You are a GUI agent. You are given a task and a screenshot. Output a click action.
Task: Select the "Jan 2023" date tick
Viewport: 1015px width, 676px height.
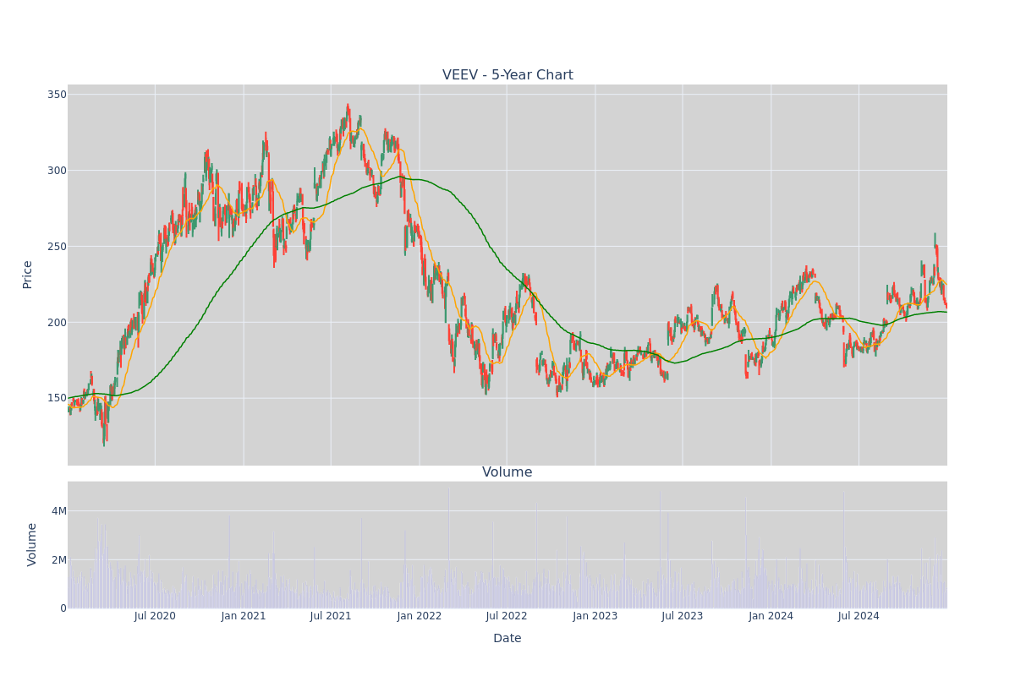[x=595, y=616]
